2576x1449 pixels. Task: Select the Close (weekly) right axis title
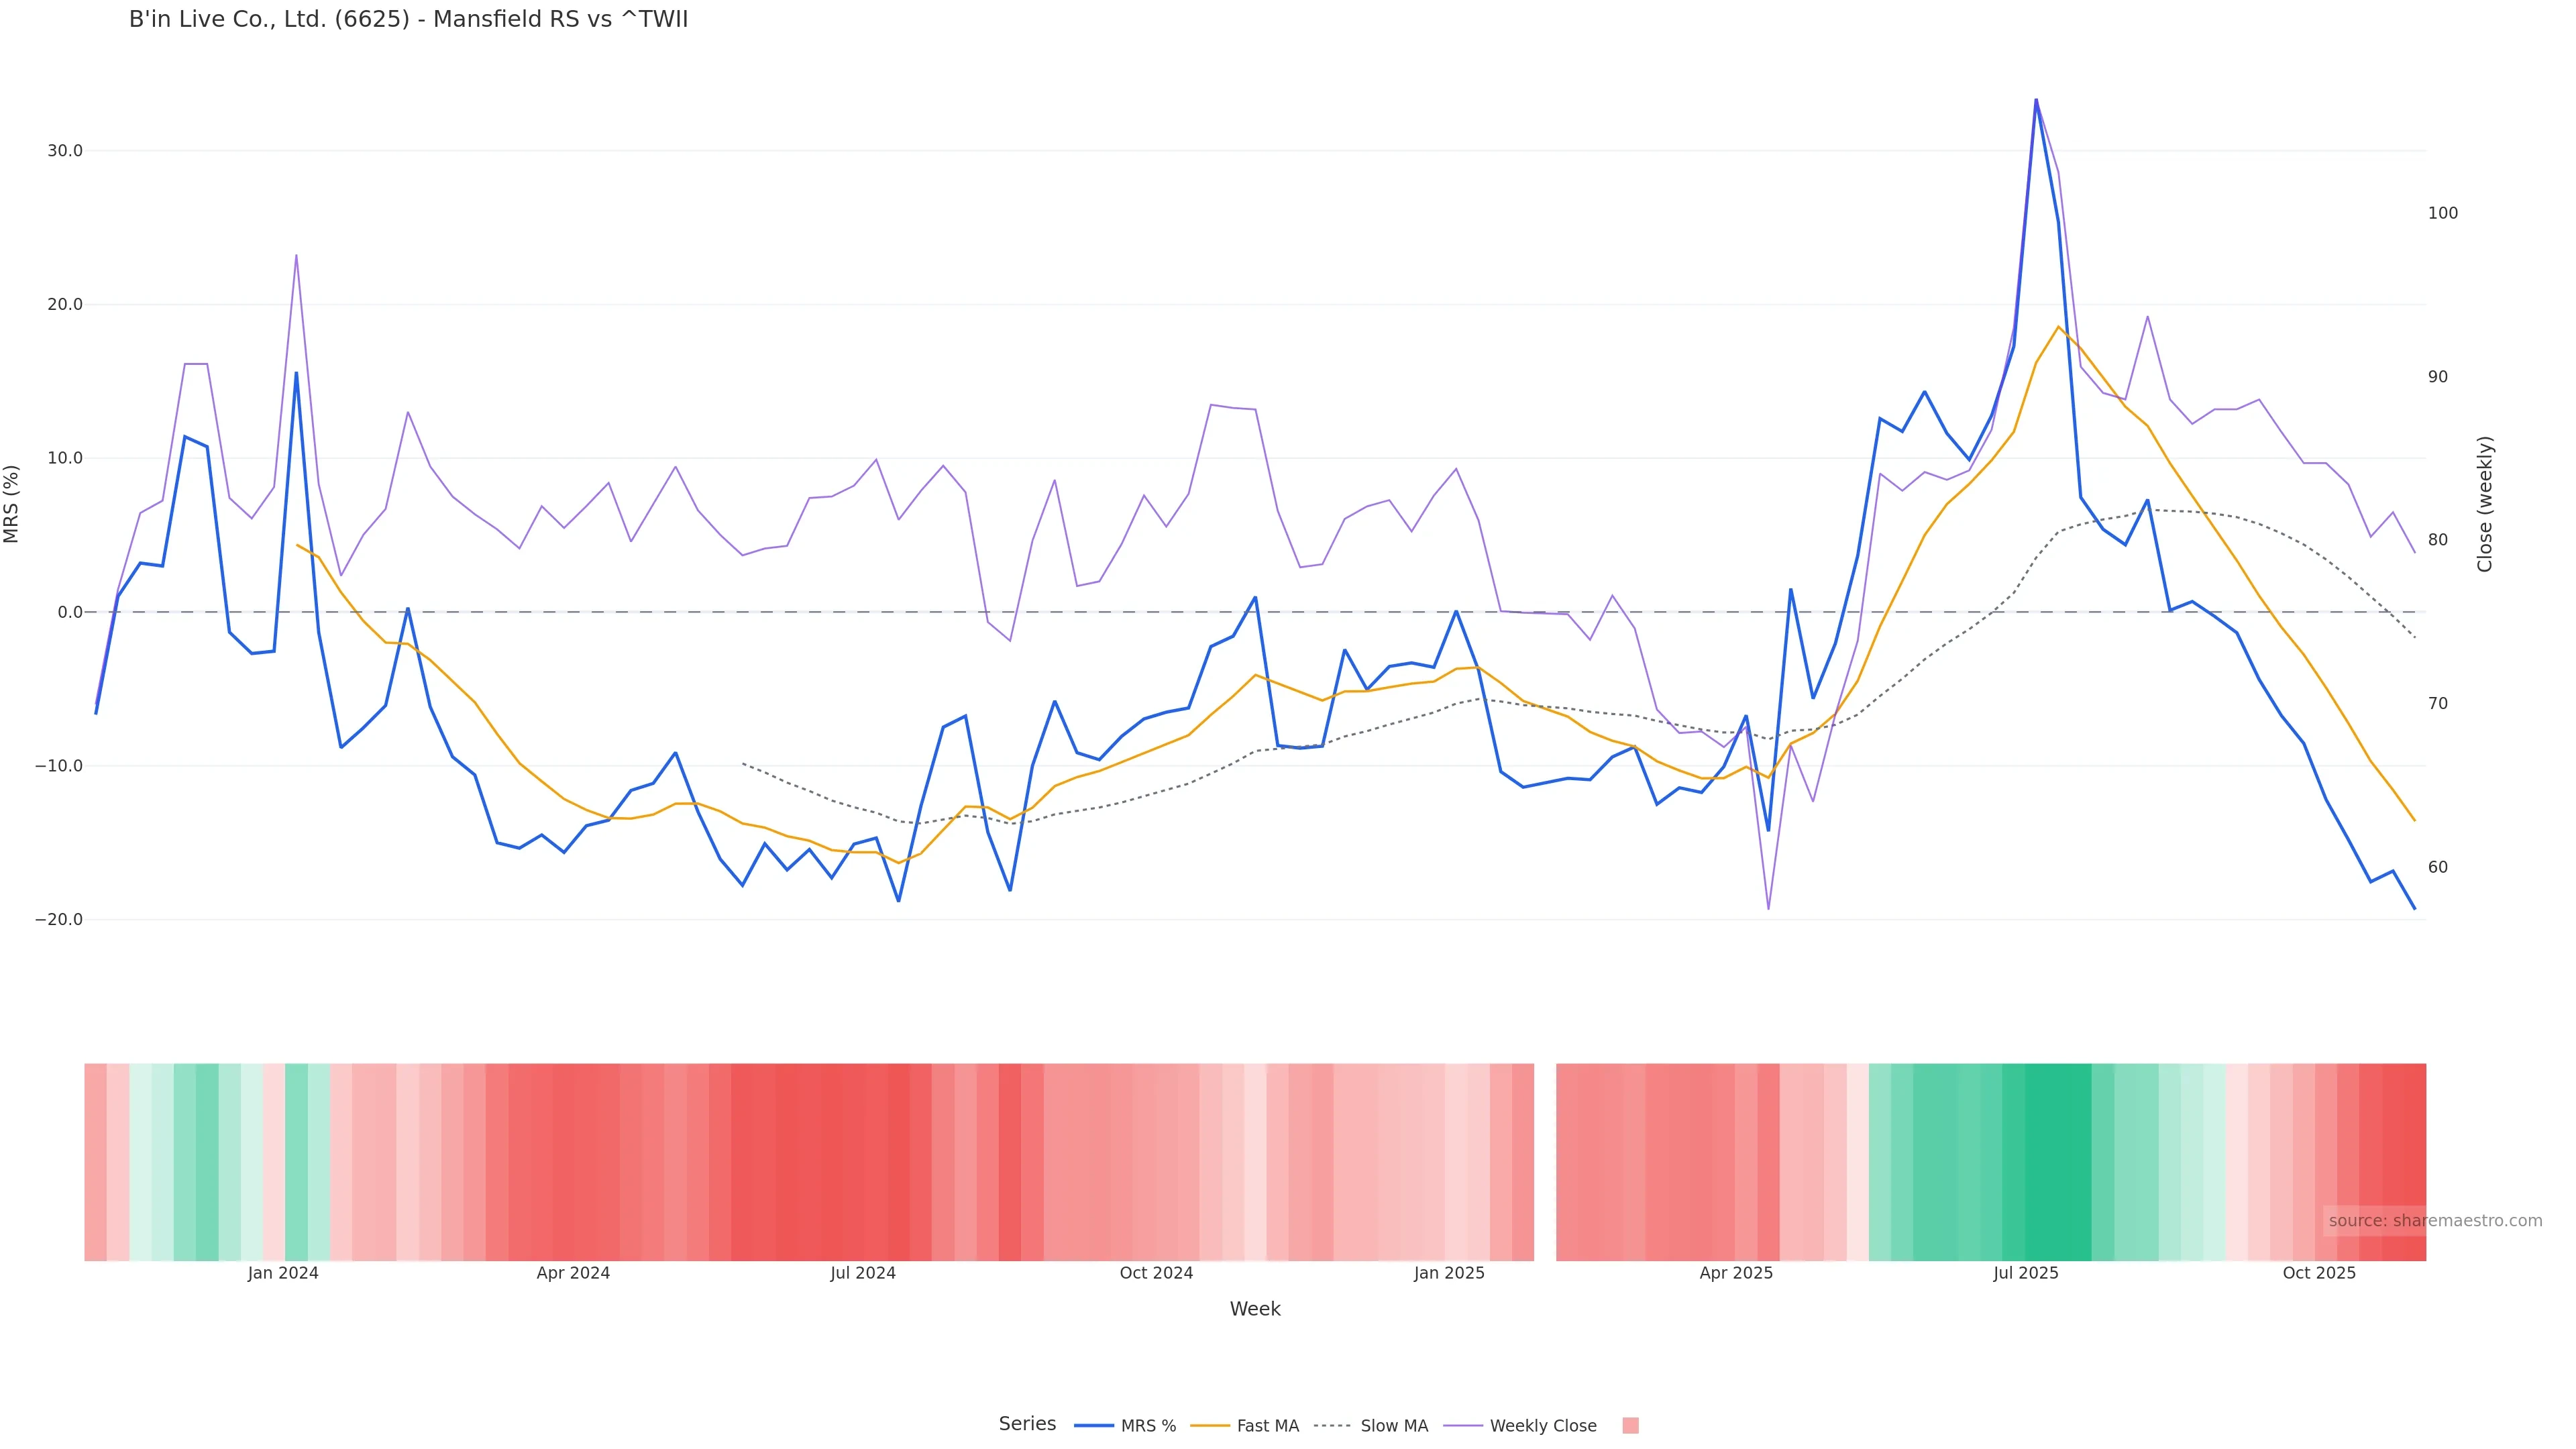tap(2485, 504)
